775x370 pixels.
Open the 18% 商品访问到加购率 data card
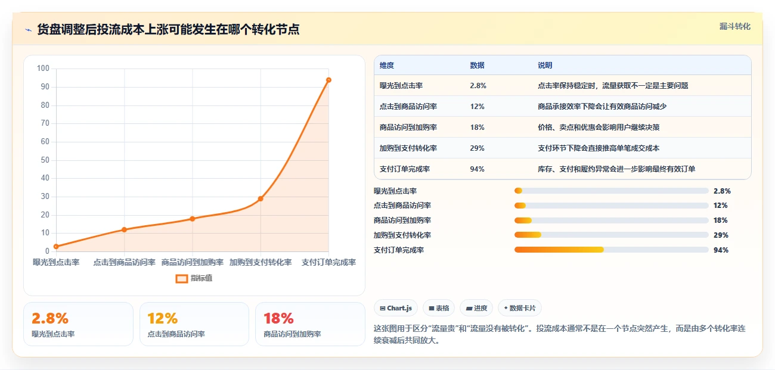(310, 324)
